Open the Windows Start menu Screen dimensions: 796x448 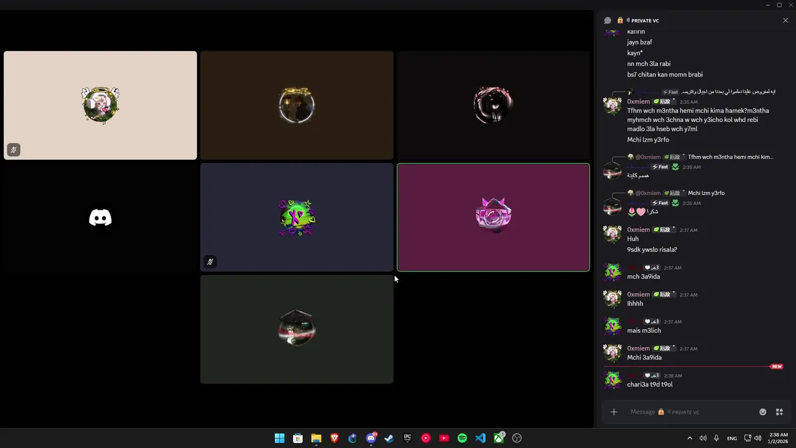280,438
